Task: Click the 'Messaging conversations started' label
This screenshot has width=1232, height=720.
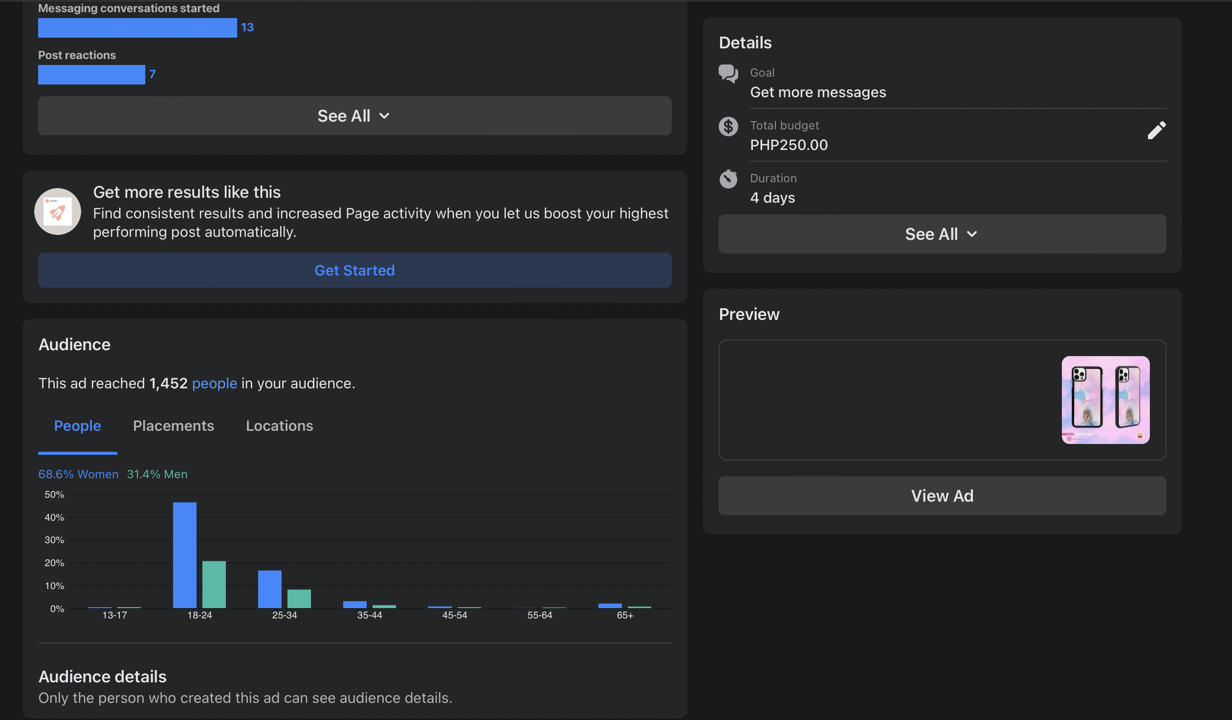Action: coord(129,8)
